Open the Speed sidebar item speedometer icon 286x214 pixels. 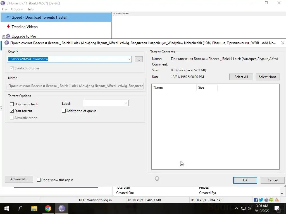click(8, 18)
